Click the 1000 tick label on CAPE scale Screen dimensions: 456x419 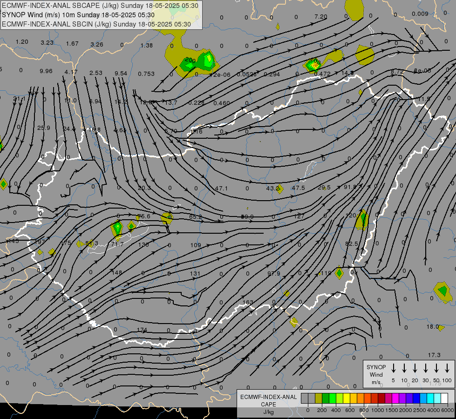point(378,410)
